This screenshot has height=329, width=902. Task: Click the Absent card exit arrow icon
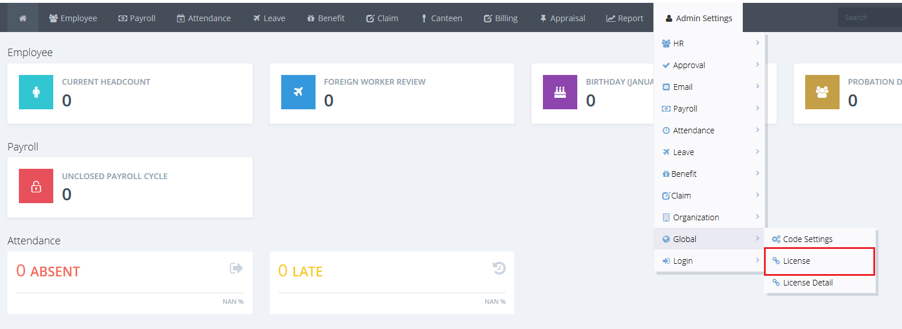click(236, 268)
